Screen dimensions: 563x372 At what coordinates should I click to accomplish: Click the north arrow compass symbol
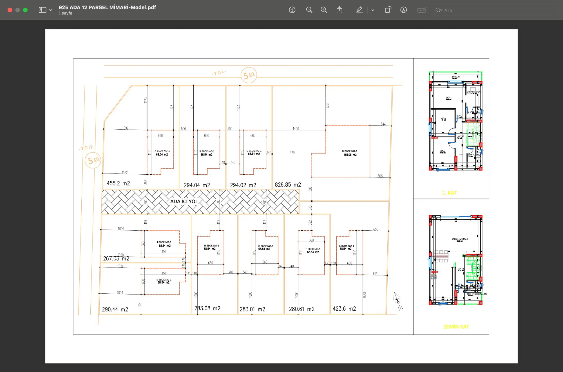click(x=397, y=300)
